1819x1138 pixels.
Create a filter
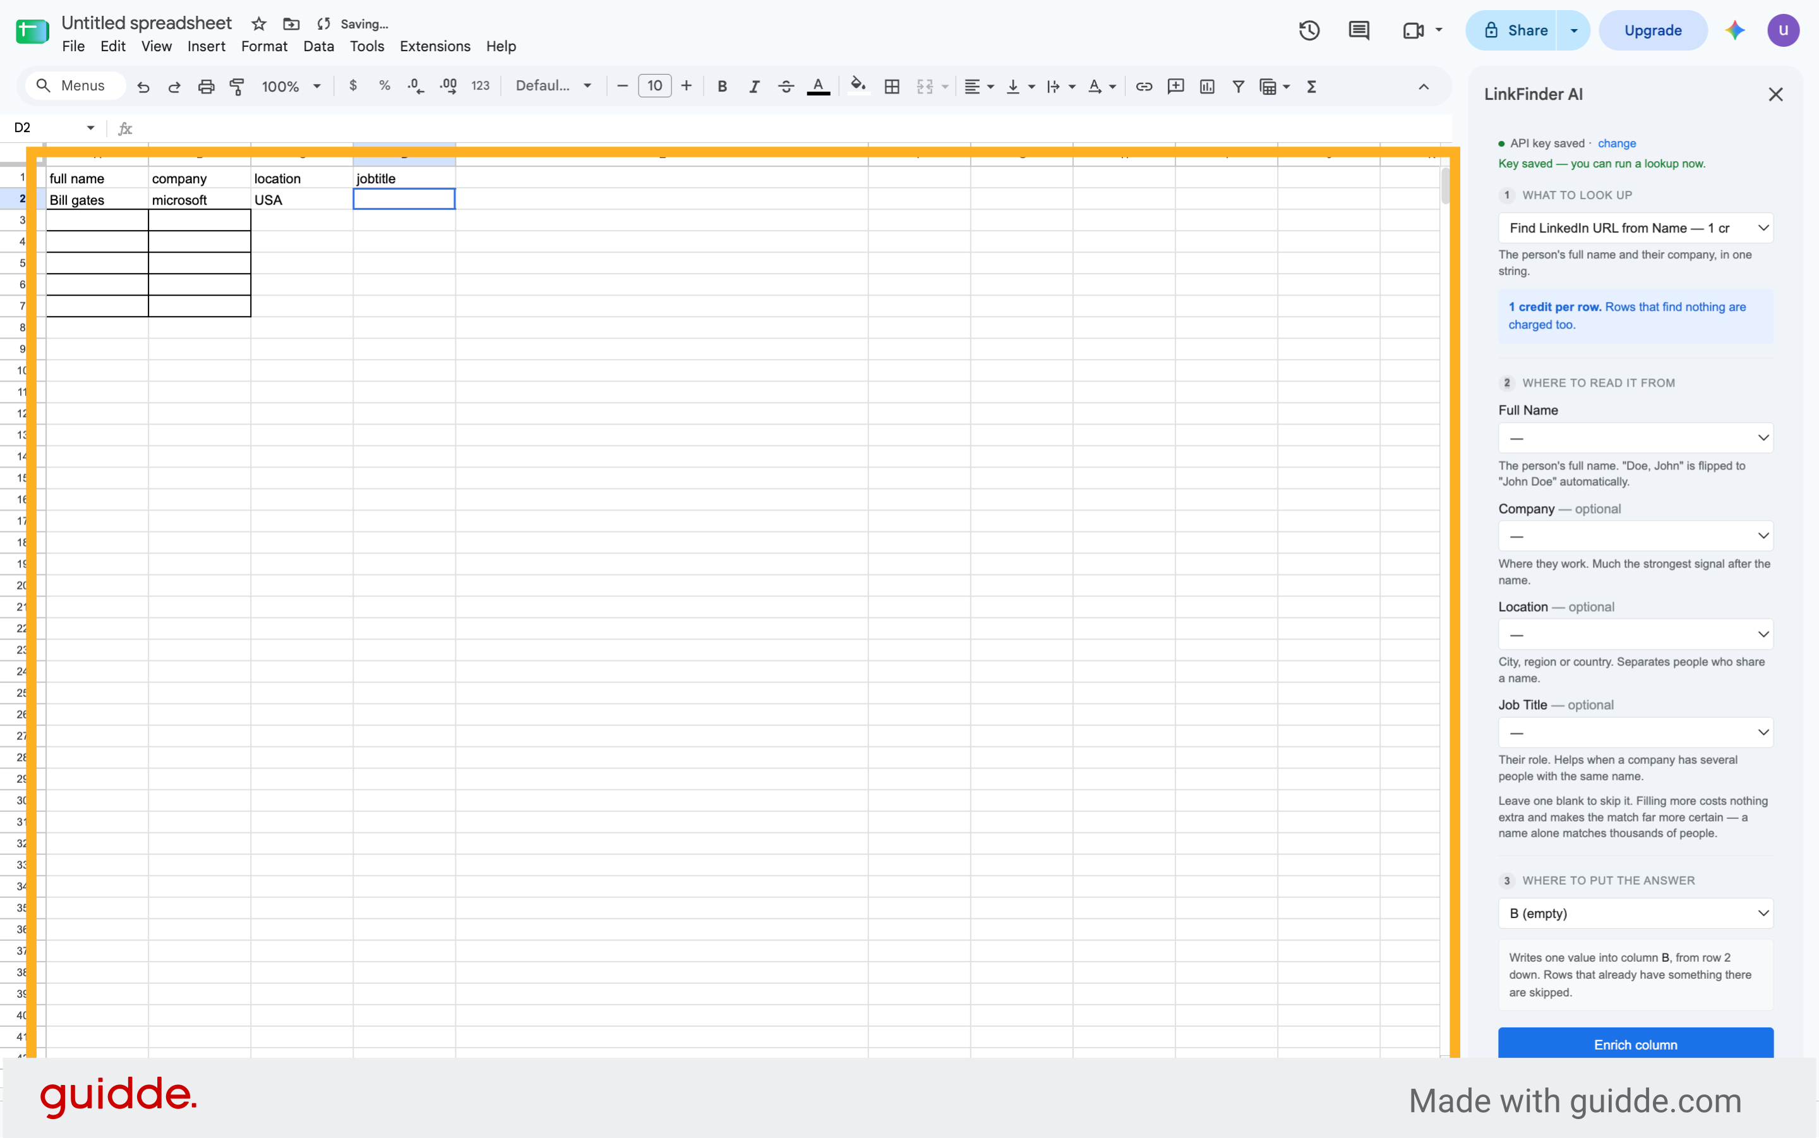click(1238, 87)
